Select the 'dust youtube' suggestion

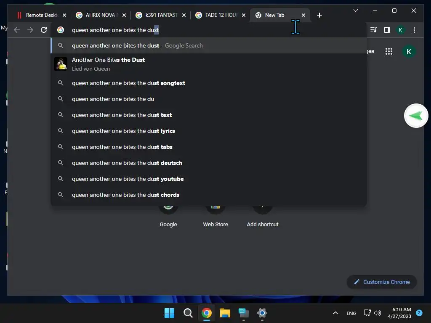[x=209, y=179]
